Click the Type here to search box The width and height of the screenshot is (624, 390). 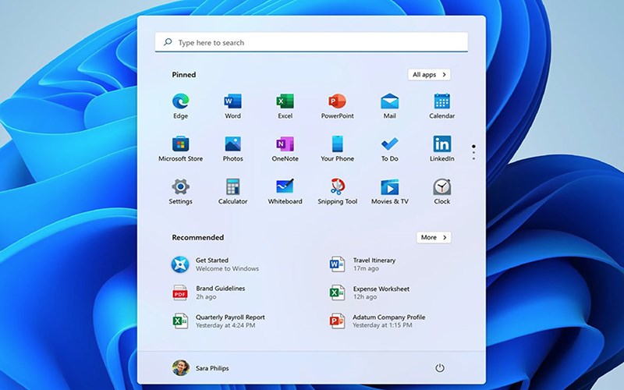click(311, 42)
